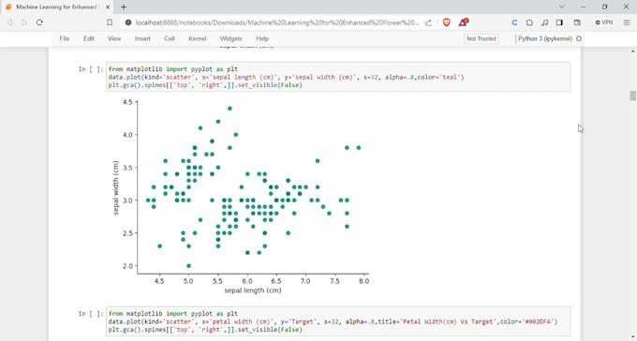Go forward to the next page
This screenshot has width=637, height=341.
pos(24,22)
